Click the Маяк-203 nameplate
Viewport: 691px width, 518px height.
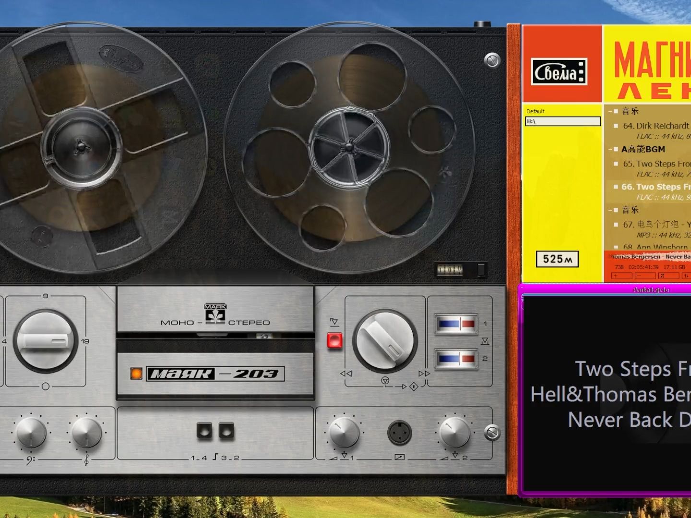[215, 374]
